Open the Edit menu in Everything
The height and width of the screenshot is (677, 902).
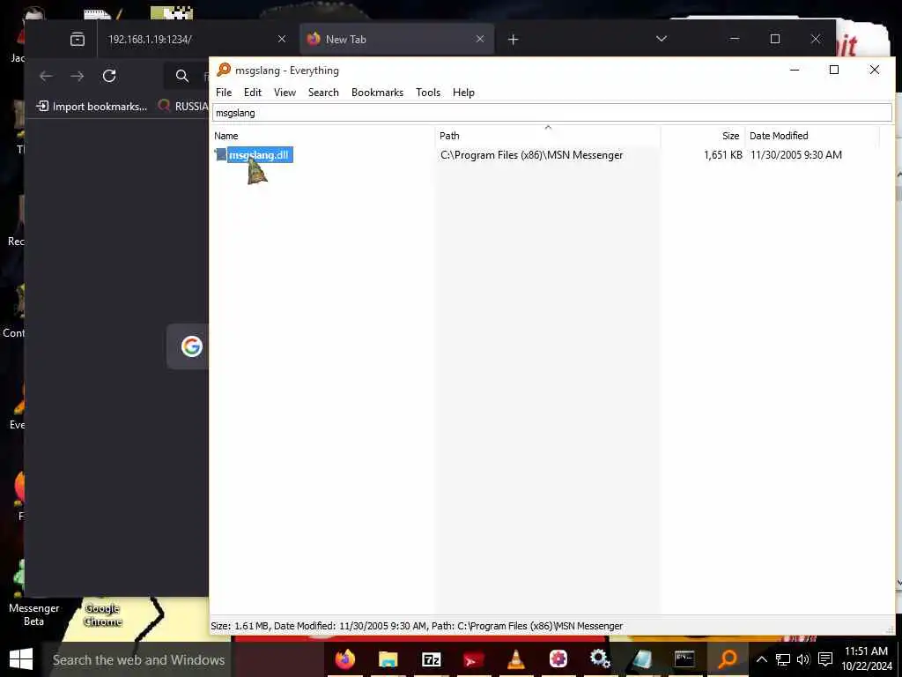[253, 92]
